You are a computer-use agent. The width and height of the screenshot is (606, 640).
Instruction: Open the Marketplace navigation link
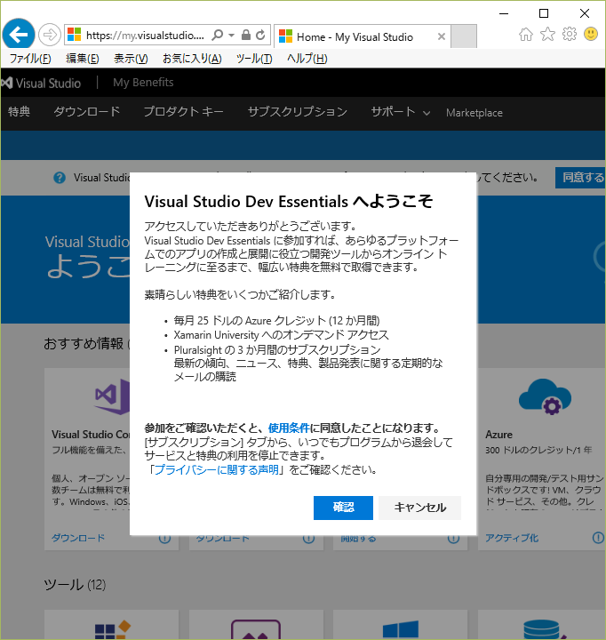coord(474,113)
